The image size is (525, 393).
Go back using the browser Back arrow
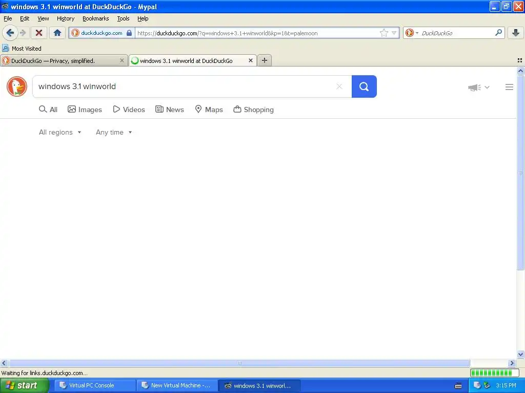10,33
